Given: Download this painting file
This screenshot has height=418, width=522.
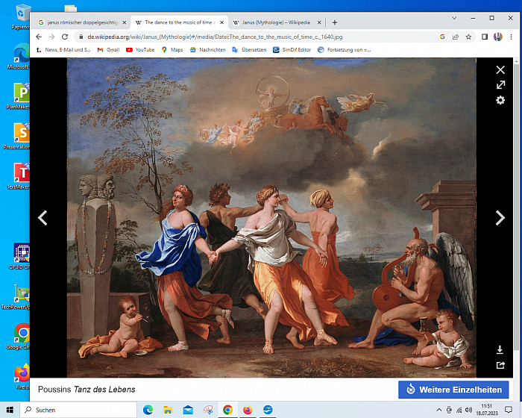Looking at the screenshot, I should [x=500, y=349].
